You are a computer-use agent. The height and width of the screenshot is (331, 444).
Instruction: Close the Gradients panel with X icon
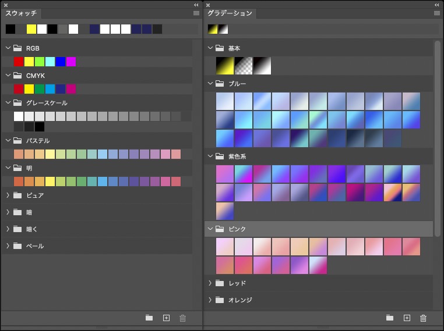[x=208, y=5]
